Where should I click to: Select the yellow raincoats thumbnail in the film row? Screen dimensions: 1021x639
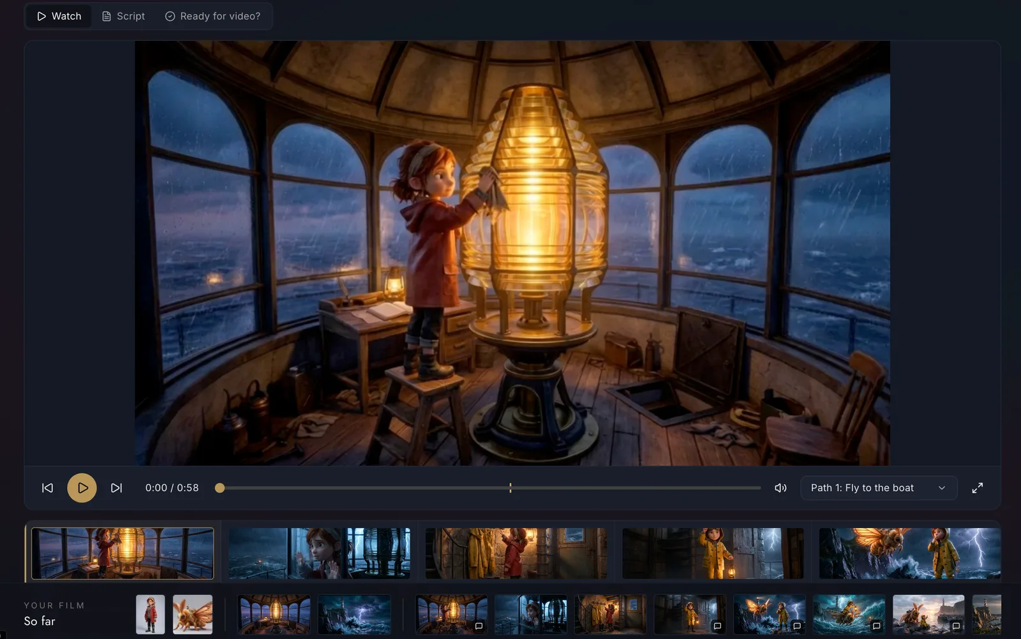[611, 615]
